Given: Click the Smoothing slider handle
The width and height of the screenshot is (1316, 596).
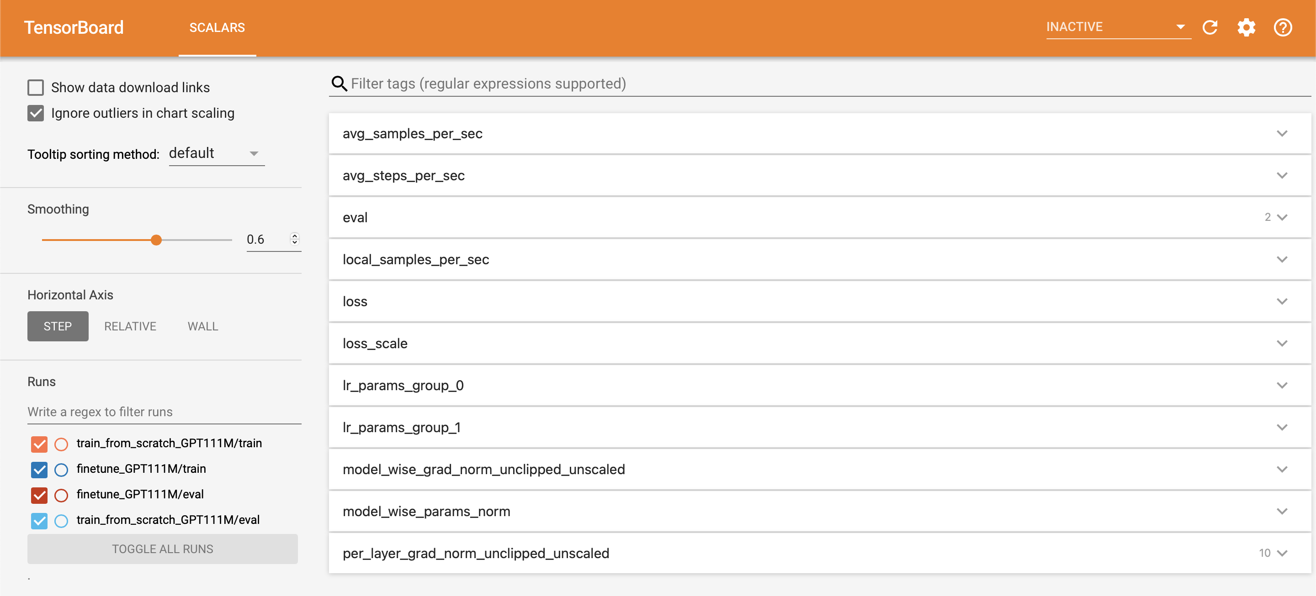Looking at the screenshot, I should point(156,240).
